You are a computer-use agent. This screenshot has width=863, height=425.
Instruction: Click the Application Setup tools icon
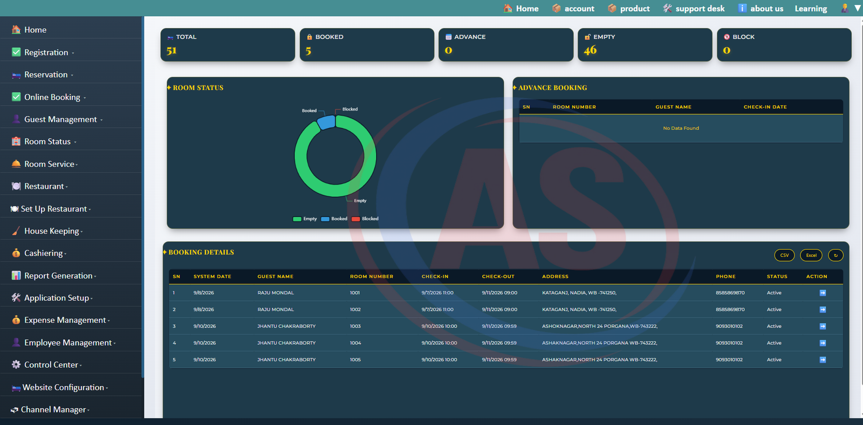(16, 298)
